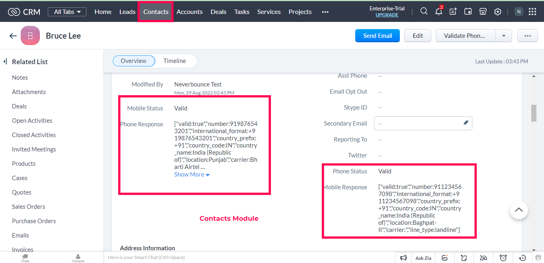The width and height of the screenshot is (544, 263).
Task: Open the calendar icon in header
Action: tap(468, 12)
